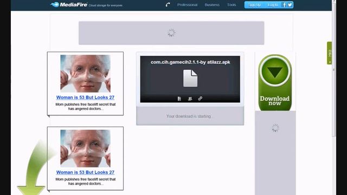Click 'Your download is starting' text

[189, 116]
